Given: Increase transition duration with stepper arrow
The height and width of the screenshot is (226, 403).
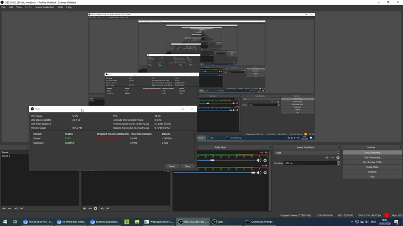Looking at the screenshot, I should tap(338, 162).
